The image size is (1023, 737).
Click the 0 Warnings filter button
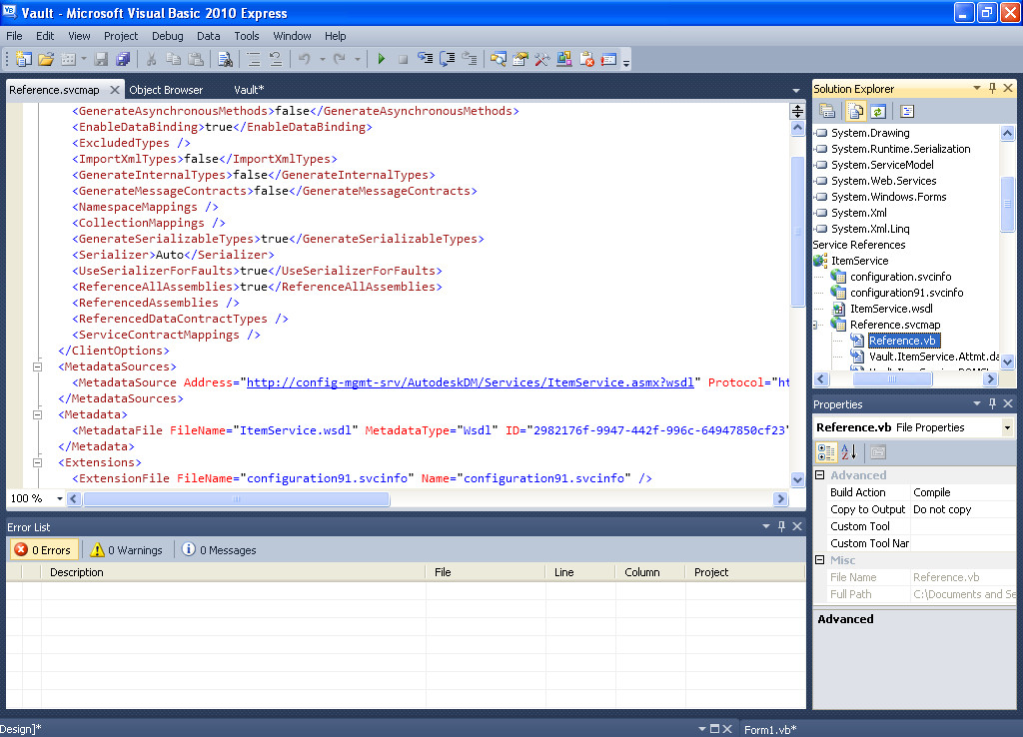point(127,550)
